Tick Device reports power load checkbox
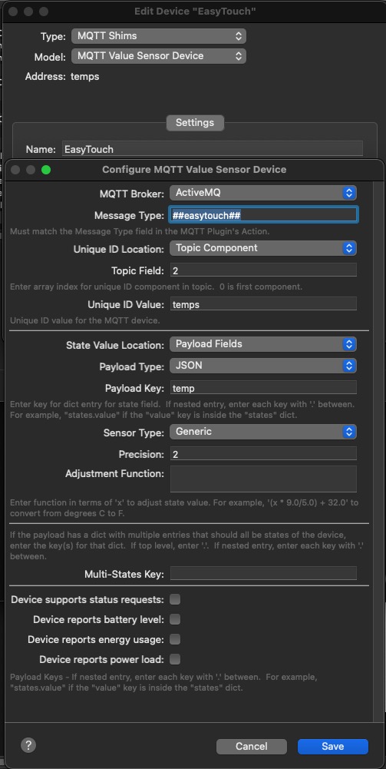This screenshot has height=769, width=386. click(x=175, y=659)
